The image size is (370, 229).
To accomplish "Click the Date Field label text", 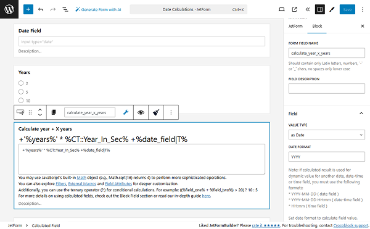I will click(x=30, y=31).
